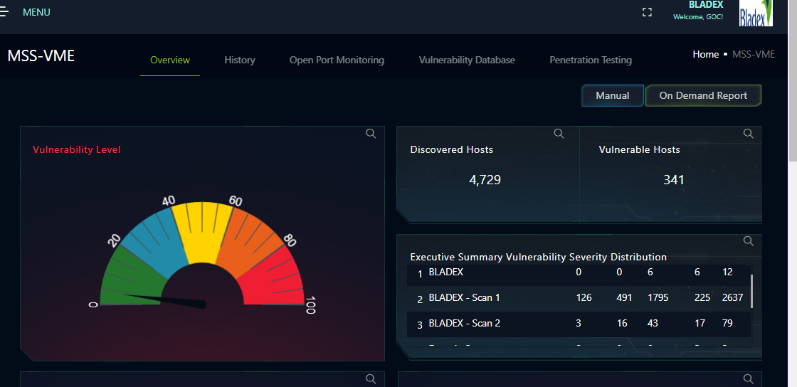Click the 225 cell in Scan 1
This screenshot has width=797, height=387.
point(702,297)
